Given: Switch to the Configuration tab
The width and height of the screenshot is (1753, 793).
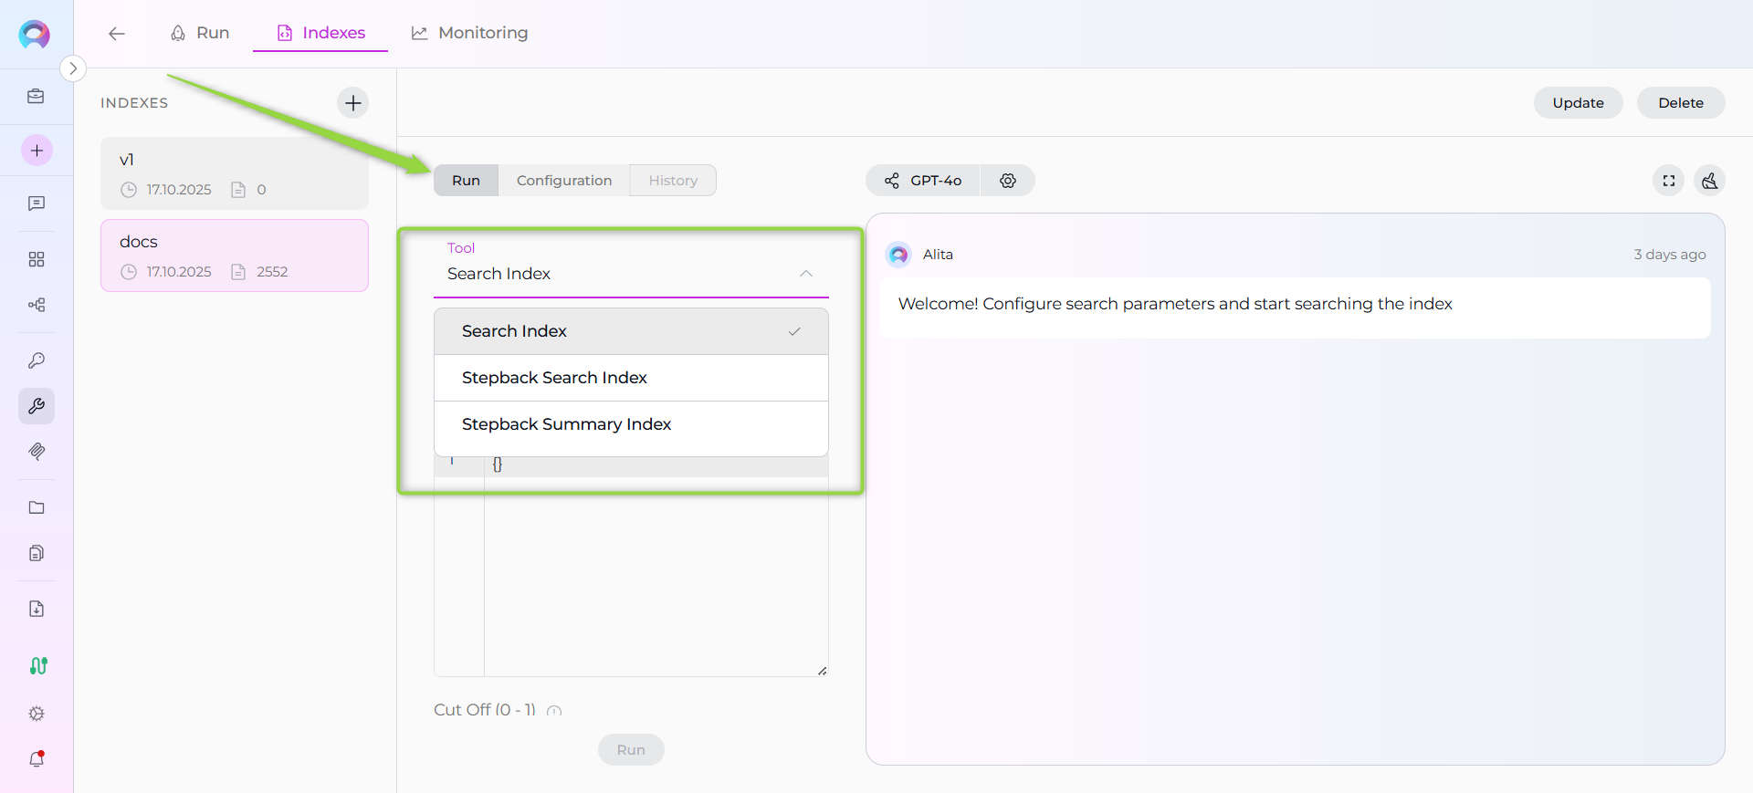Looking at the screenshot, I should (563, 181).
